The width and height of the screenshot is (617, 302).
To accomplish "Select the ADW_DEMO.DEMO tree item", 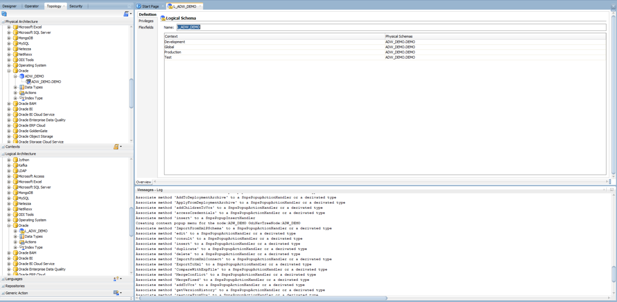I will click(46, 82).
